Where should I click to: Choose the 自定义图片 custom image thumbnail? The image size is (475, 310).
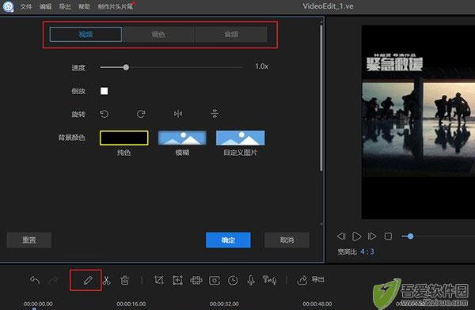tap(240, 138)
